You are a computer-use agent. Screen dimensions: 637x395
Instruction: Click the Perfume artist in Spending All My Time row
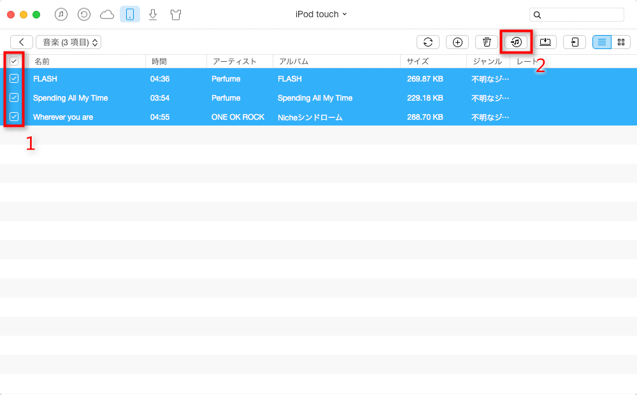tap(226, 98)
